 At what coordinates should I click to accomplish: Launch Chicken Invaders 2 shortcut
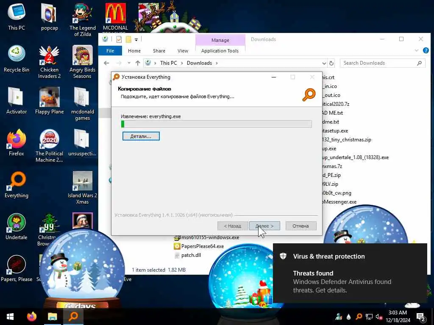(x=49, y=62)
